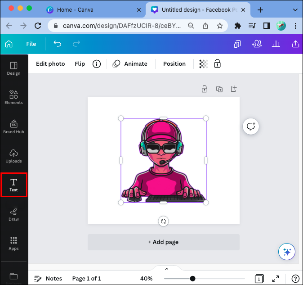
Task: Open the Apps panel
Action: [14, 244]
